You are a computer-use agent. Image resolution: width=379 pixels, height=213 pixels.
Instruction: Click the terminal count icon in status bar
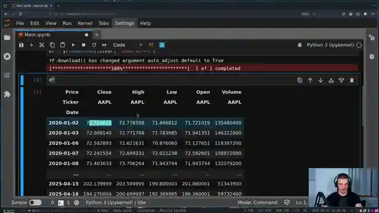tap(61, 202)
